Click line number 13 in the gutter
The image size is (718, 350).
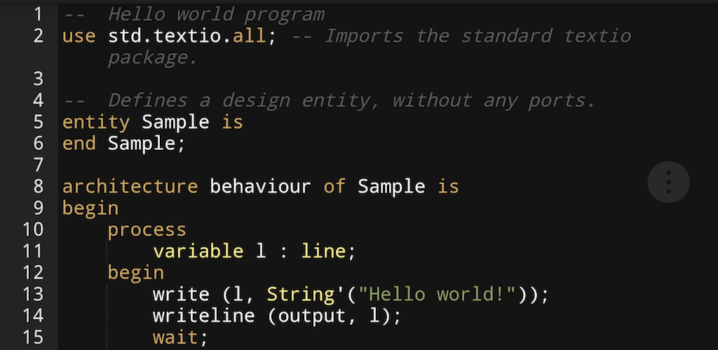coord(32,294)
